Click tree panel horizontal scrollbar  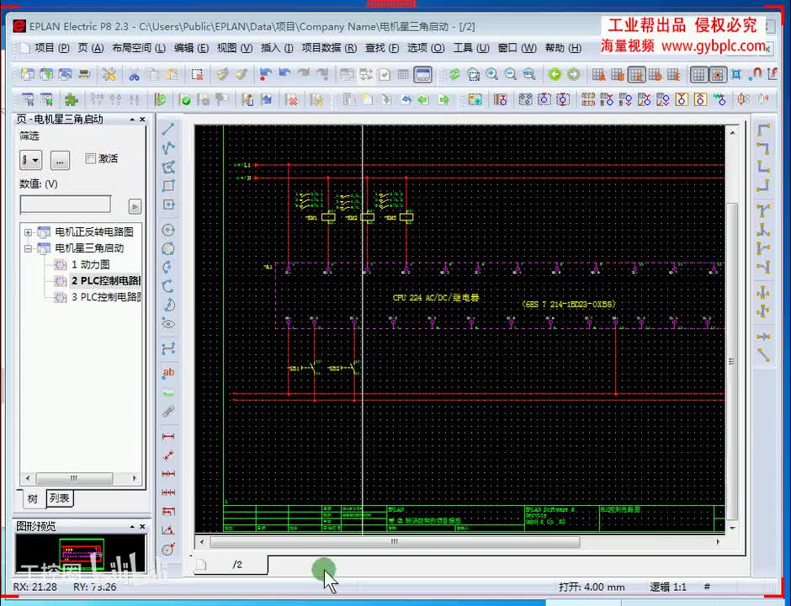click(74, 478)
